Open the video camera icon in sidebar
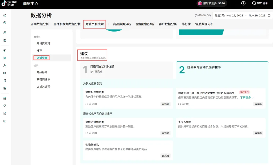Screen dimensions: 273x165 [x=5, y=73]
